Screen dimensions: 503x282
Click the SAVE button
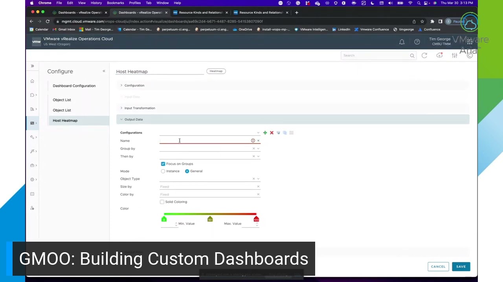[461, 267]
